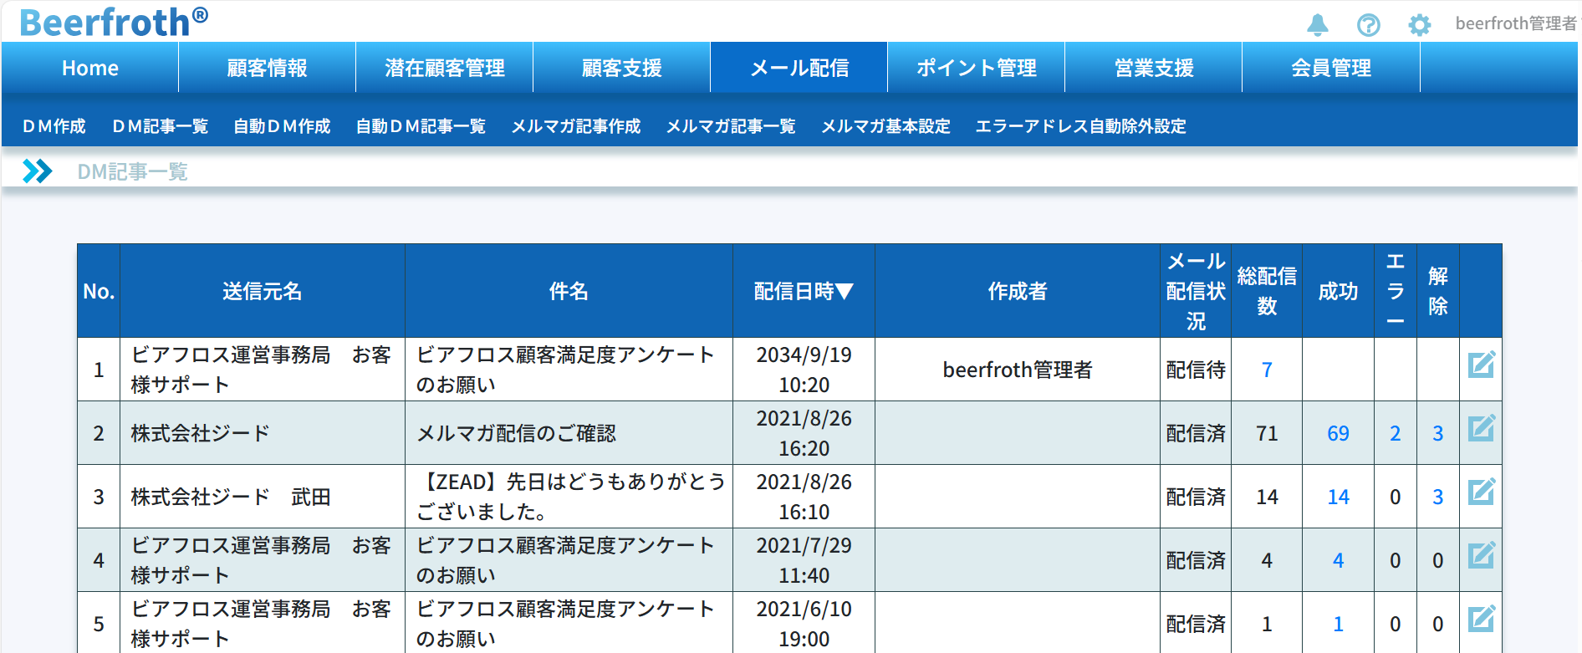Open the メール配信 main tab
This screenshot has height=653, width=1582.
click(799, 68)
